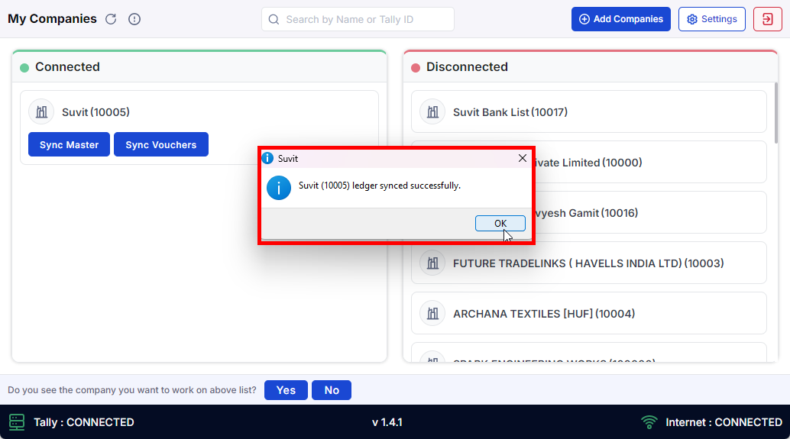Open the info icon next to My Companies
The width and height of the screenshot is (790, 439).
134,19
